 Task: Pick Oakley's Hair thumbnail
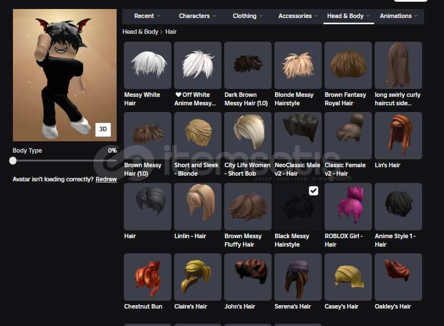tap(398, 277)
